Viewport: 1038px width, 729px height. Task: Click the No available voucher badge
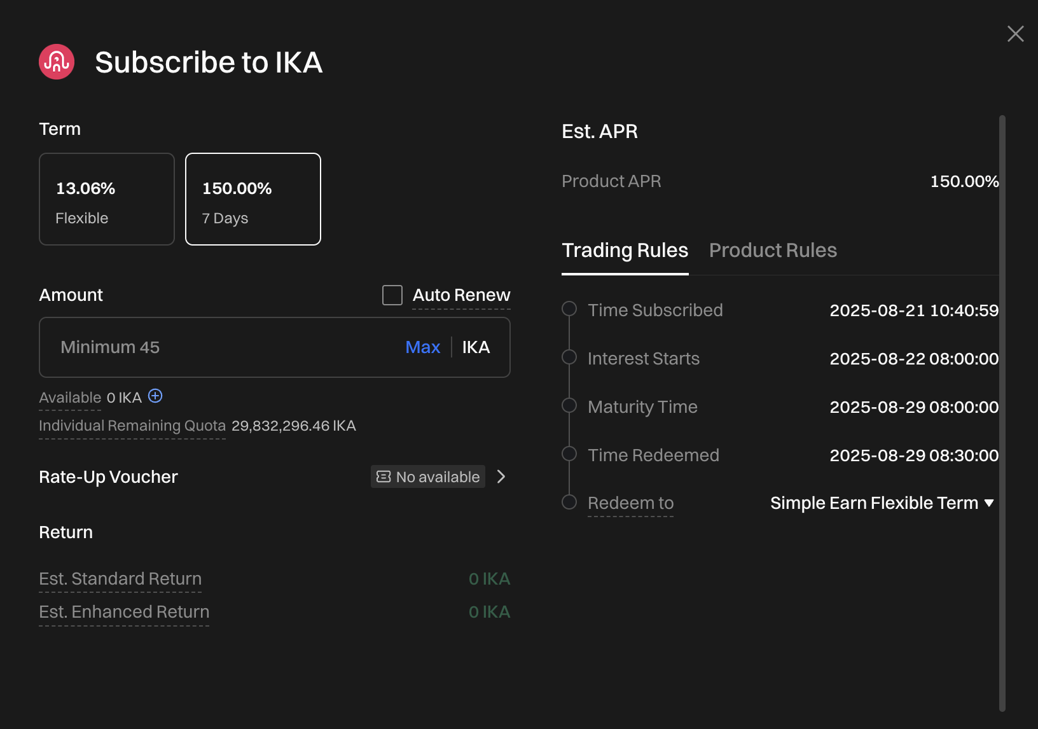(x=428, y=476)
